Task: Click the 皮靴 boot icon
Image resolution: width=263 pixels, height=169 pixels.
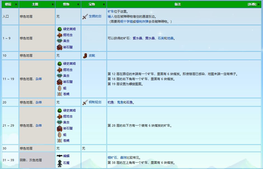Action: point(85,56)
